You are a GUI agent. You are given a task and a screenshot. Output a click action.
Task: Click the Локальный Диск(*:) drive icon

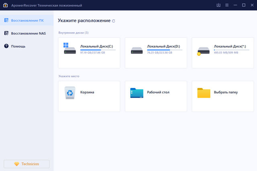pyautogui.click(x=203, y=51)
